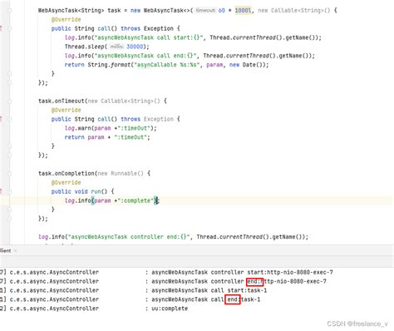Click console message 'controller end:http-nio-8080-exec-7'
The image size is (394, 331).
239,281
